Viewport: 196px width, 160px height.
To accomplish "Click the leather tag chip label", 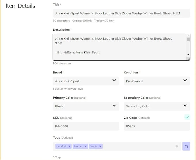I will click(x=78, y=146).
